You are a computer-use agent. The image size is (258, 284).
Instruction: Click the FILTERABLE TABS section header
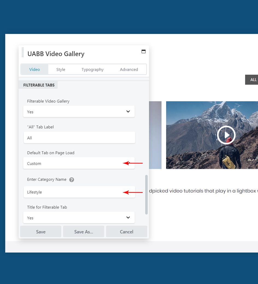click(x=39, y=85)
